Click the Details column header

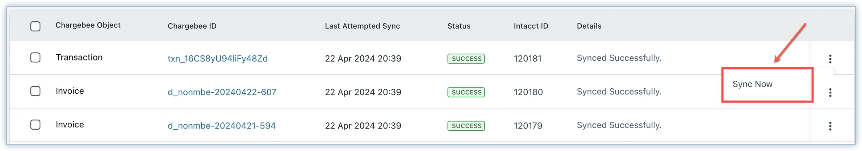pos(589,26)
